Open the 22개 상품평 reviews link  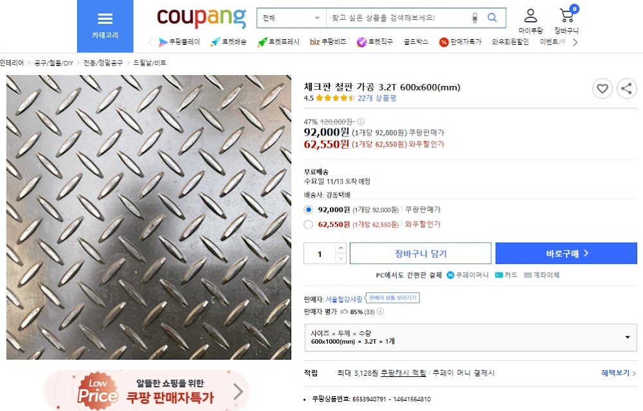coord(377,98)
